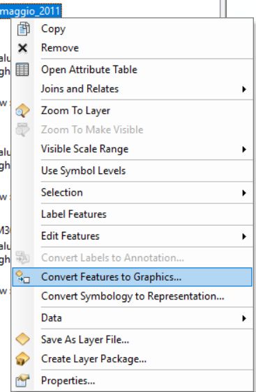The height and width of the screenshot is (392, 256).
Task: Open Attribute Table for the layer
Action: tap(133, 70)
